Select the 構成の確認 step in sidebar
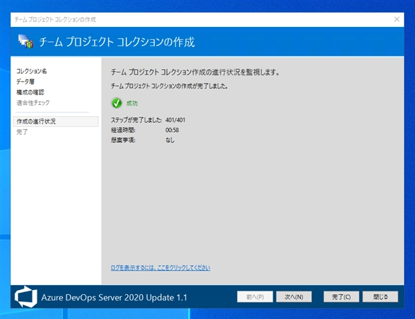Image resolution: width=415 pixels, height=319 pixels. click(30, 93)
